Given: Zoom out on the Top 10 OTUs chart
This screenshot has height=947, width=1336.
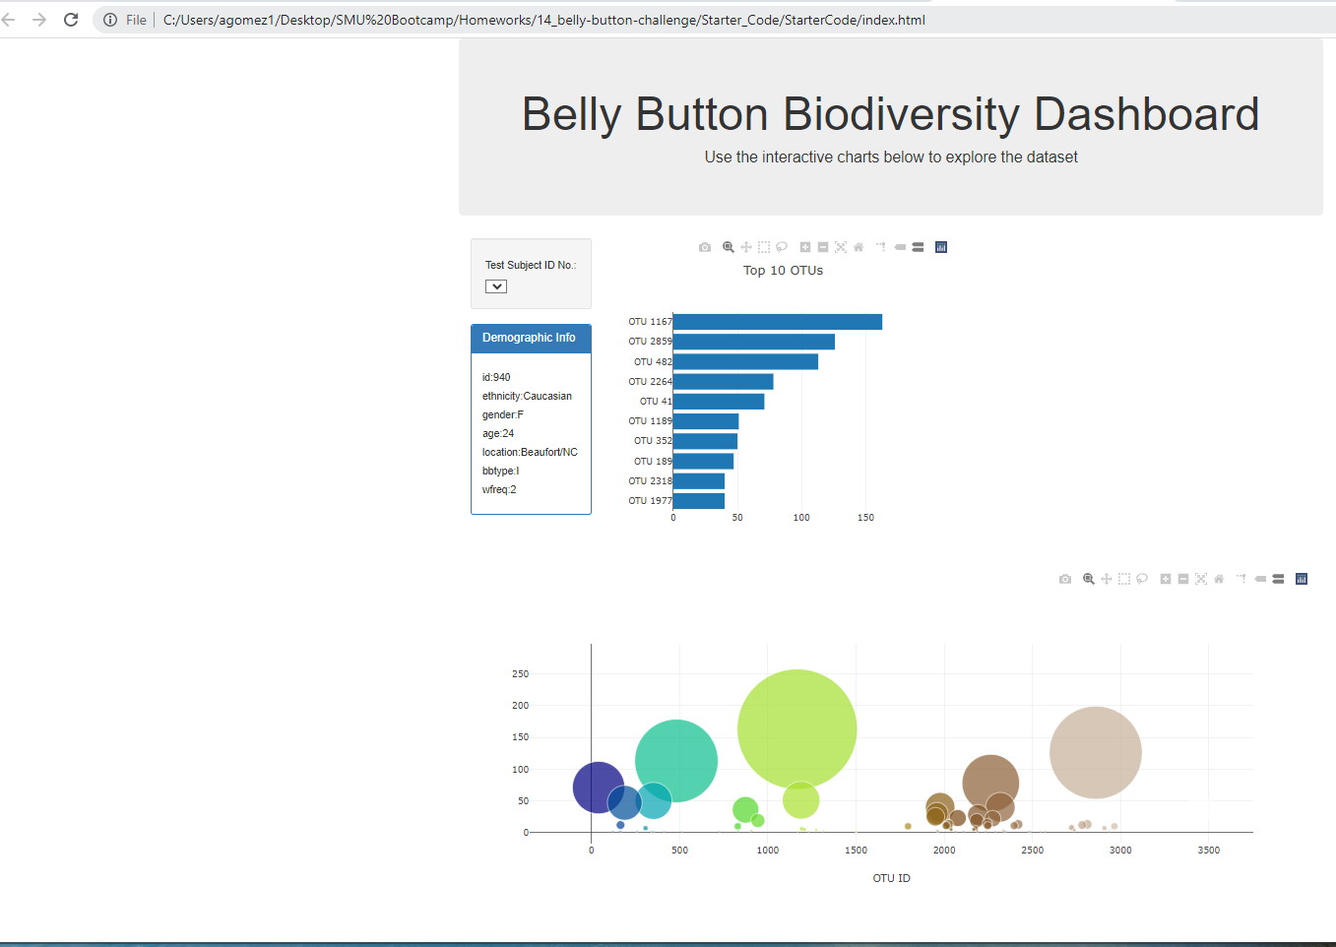Looking at the screenshot, I should pos(823,246).
